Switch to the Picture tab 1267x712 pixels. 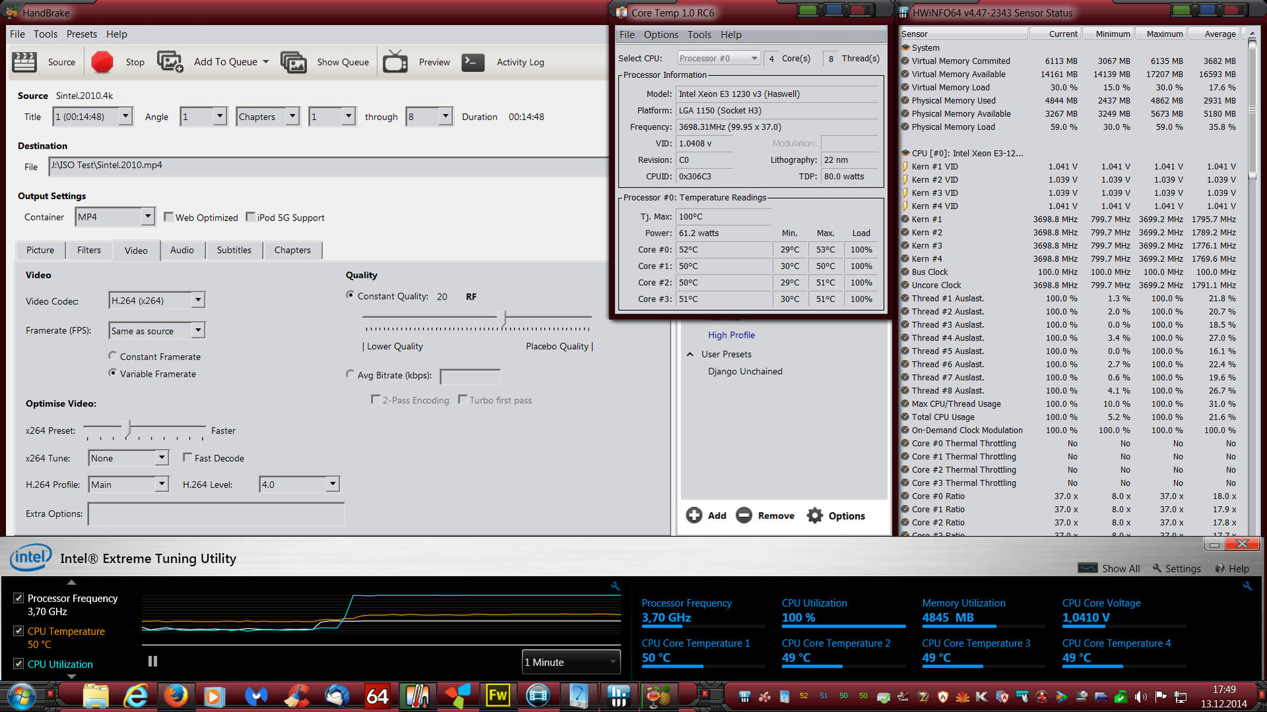pyautogui.click(x=40, y=250)
